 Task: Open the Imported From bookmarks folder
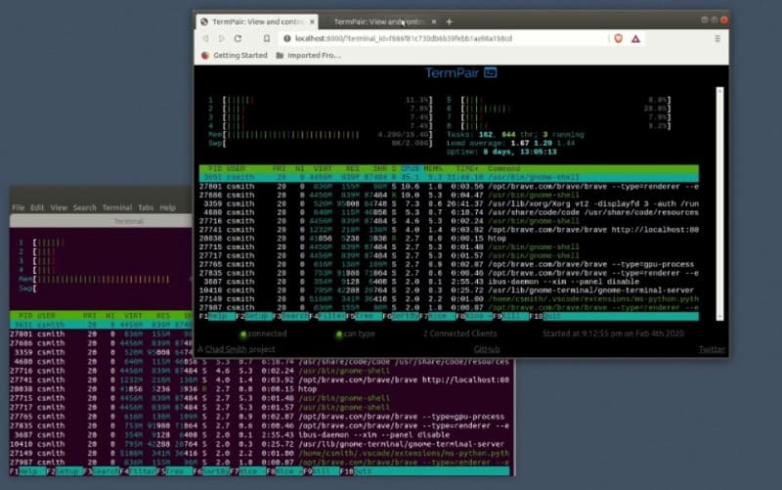pyautogui.click(x=308, y=56)
